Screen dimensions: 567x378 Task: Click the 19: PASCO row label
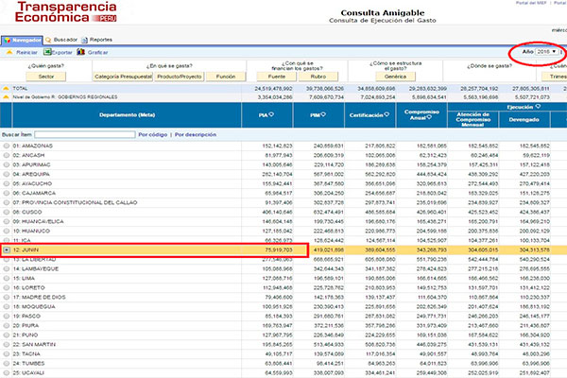point(26,317)
